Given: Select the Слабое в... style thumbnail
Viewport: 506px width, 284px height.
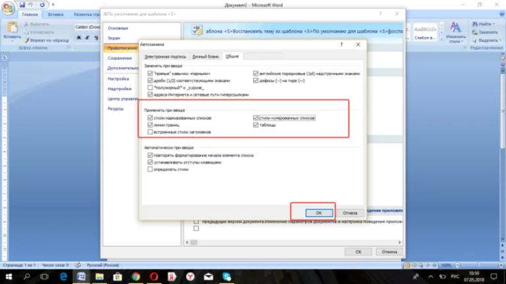Looking at the screenshot, I should [x=425, y=33].
